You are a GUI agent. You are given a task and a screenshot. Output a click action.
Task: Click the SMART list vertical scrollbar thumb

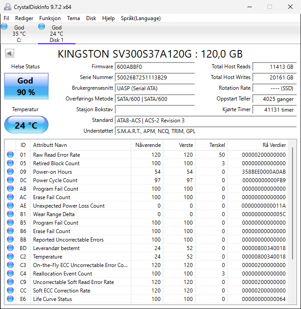293,203
